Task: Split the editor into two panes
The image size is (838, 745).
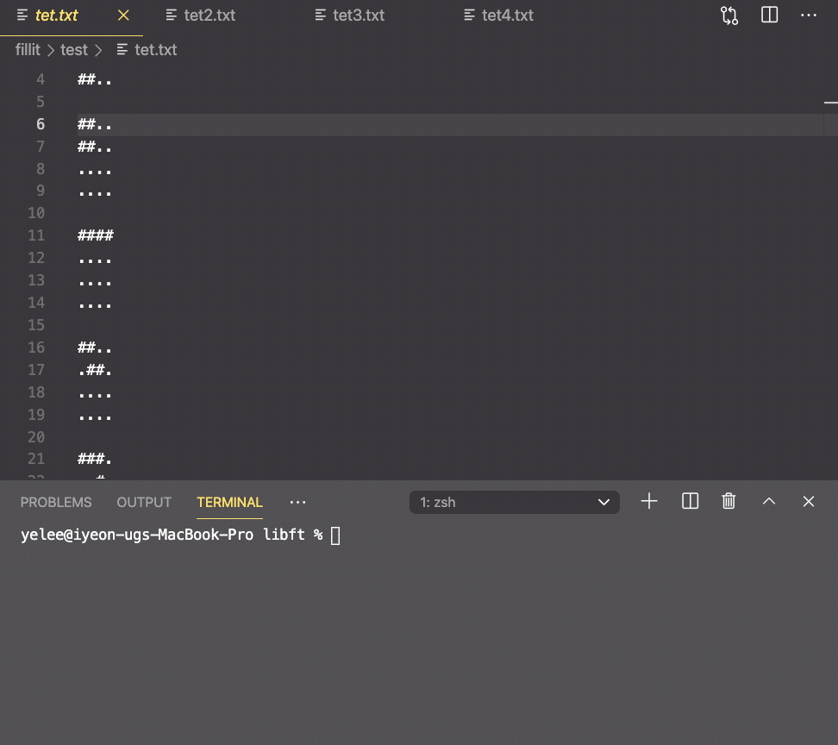Action: tap(768, 15)
